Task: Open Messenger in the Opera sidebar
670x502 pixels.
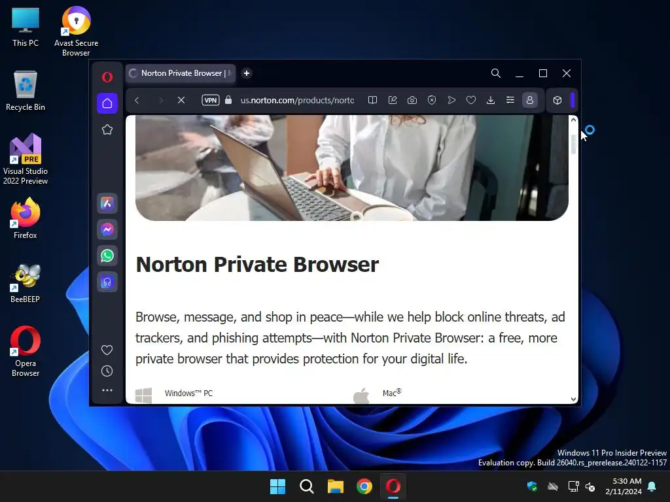Action: tap(107, 229)
